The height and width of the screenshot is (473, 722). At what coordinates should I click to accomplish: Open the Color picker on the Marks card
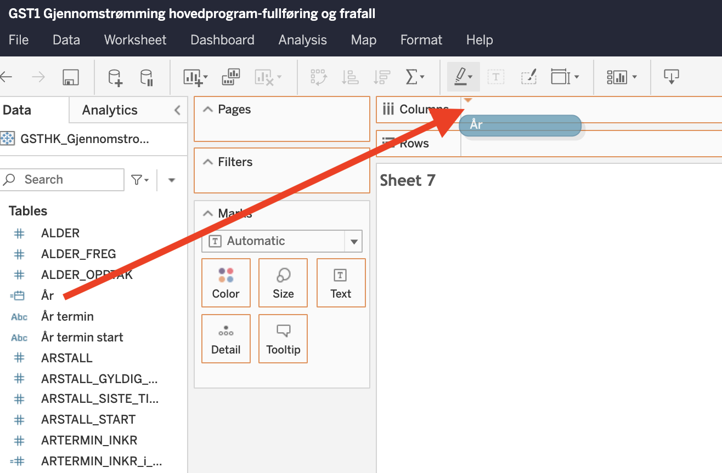pos(226,283)
